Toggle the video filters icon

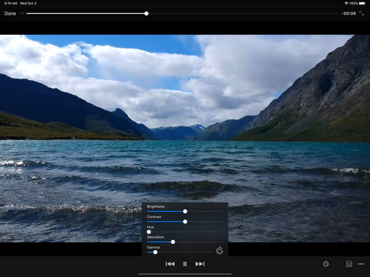(349, 264)
